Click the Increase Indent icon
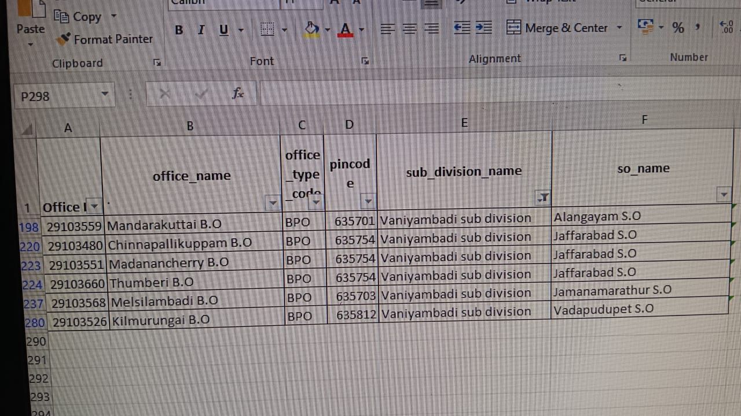741x416 pixels. coord(483,28)
